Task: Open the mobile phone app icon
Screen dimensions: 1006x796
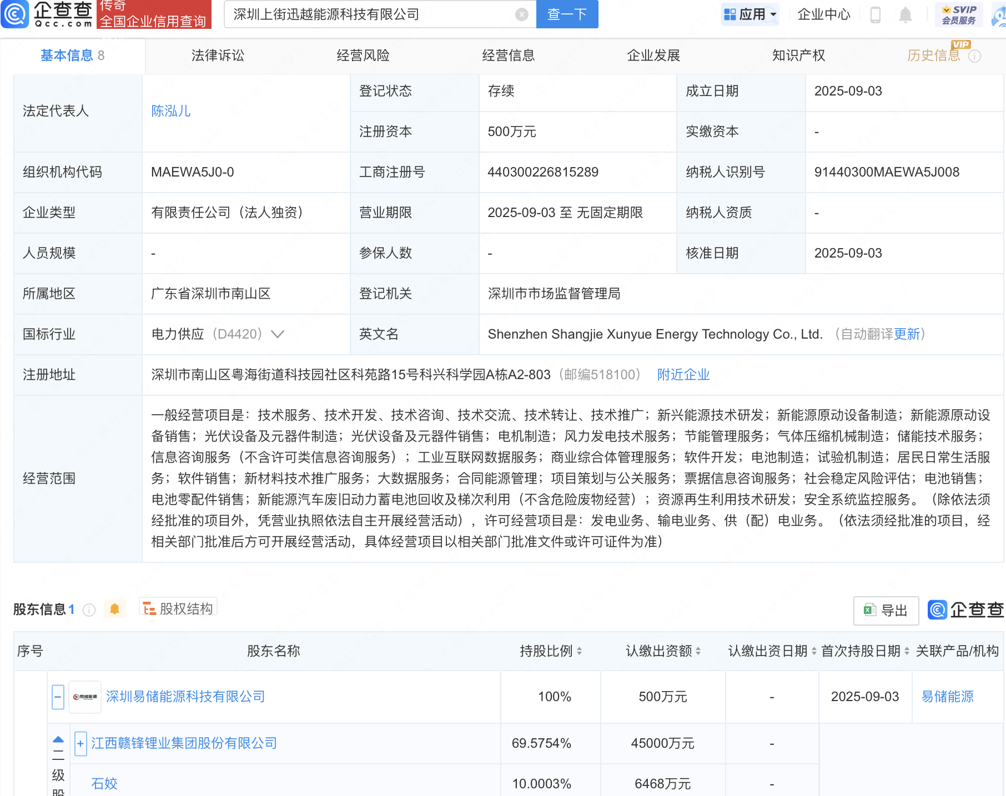Action: 875,14
